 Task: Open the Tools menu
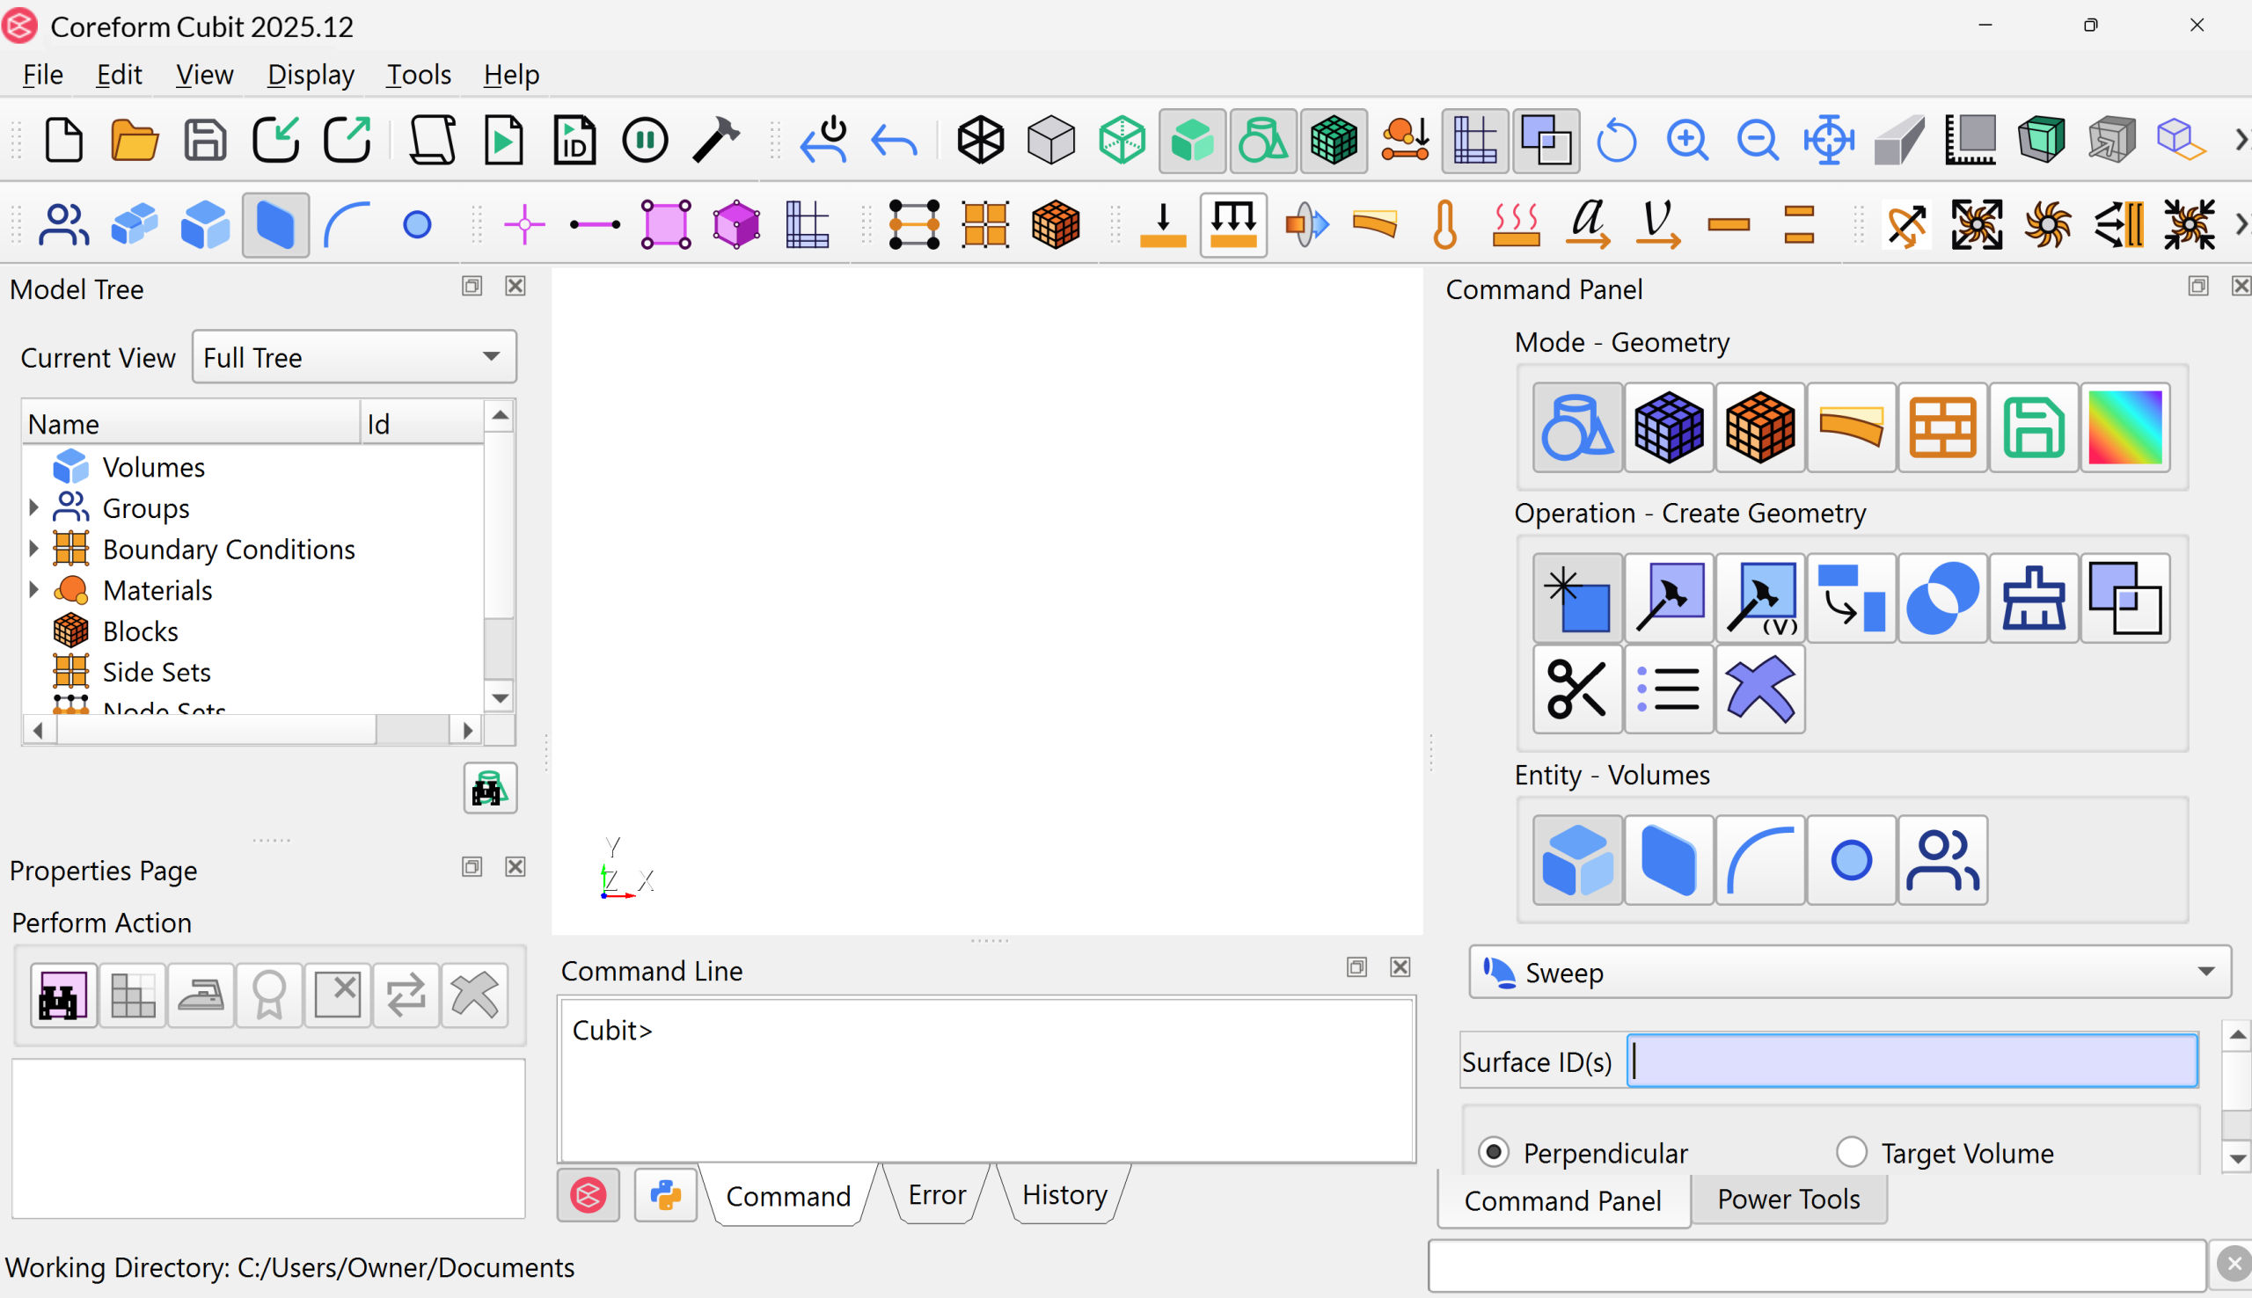pyautogui.click(x=418, y=74)
